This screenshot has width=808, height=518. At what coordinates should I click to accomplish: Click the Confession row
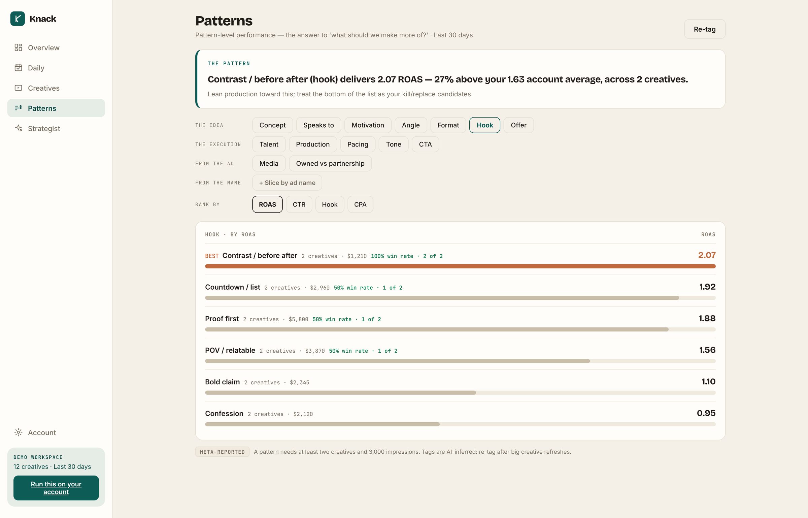tap(460, 418)
